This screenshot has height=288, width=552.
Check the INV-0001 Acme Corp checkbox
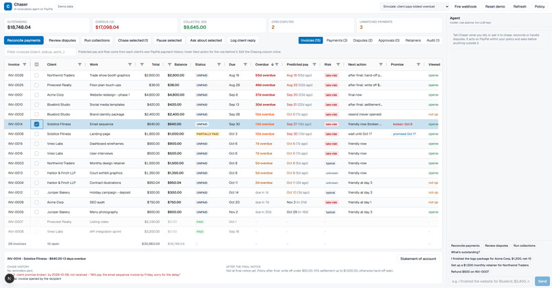pyautogui.click(x=36, y=95)
